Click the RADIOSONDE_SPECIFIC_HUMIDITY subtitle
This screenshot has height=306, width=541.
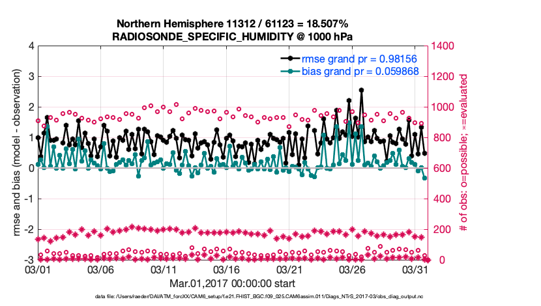click(x=232, y=36)
